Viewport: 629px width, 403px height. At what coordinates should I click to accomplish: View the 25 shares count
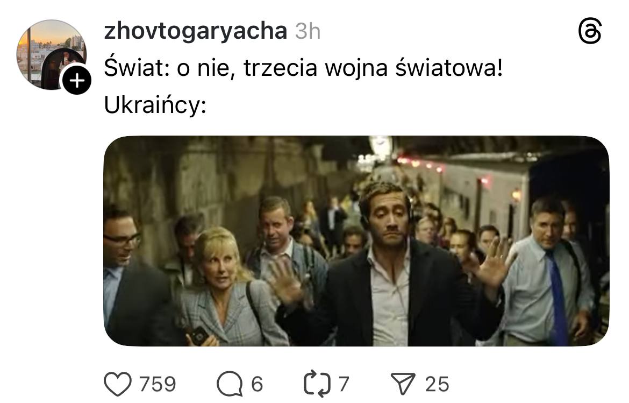pyautogui.click(x=437, y=384)
